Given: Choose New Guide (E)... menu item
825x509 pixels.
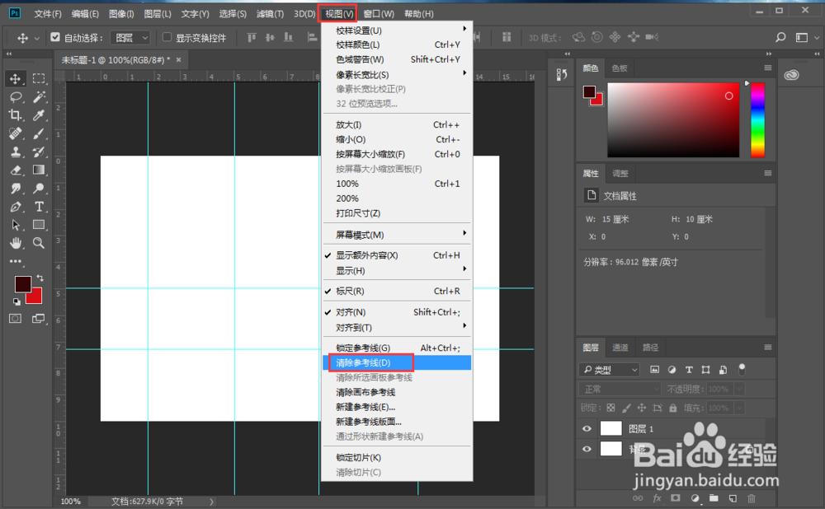Looking at the screenshot, I should [397, 407].
